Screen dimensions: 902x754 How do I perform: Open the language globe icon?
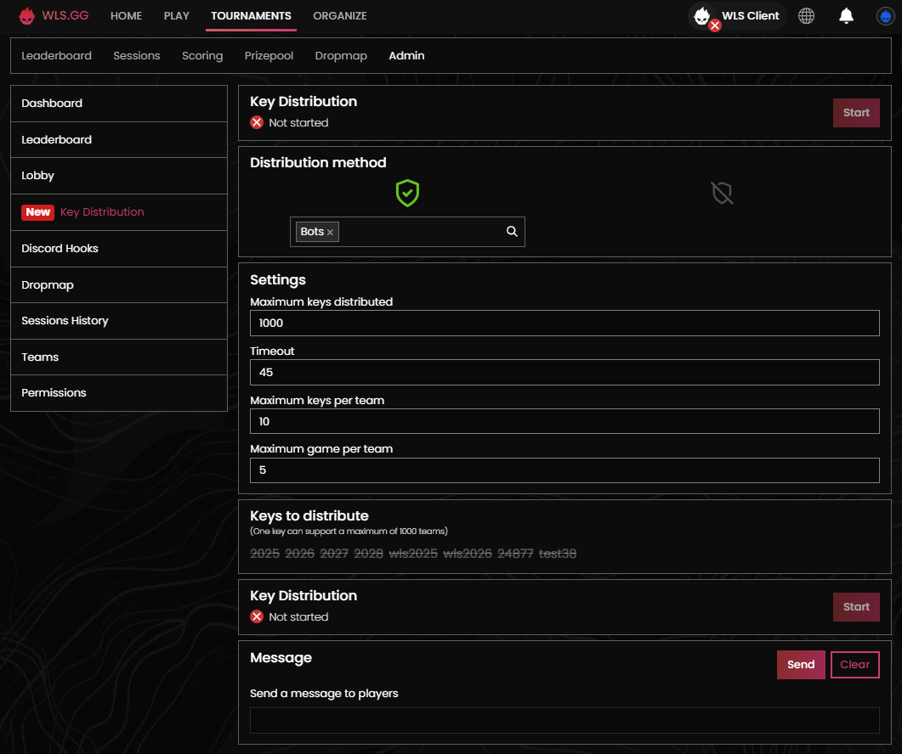tap(807, 16)
